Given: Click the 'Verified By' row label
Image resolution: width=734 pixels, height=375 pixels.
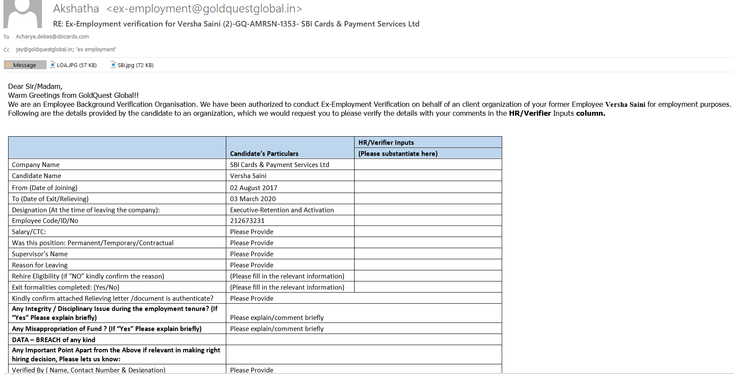Looking at the screenshot, I should click(x=89, y=370).
